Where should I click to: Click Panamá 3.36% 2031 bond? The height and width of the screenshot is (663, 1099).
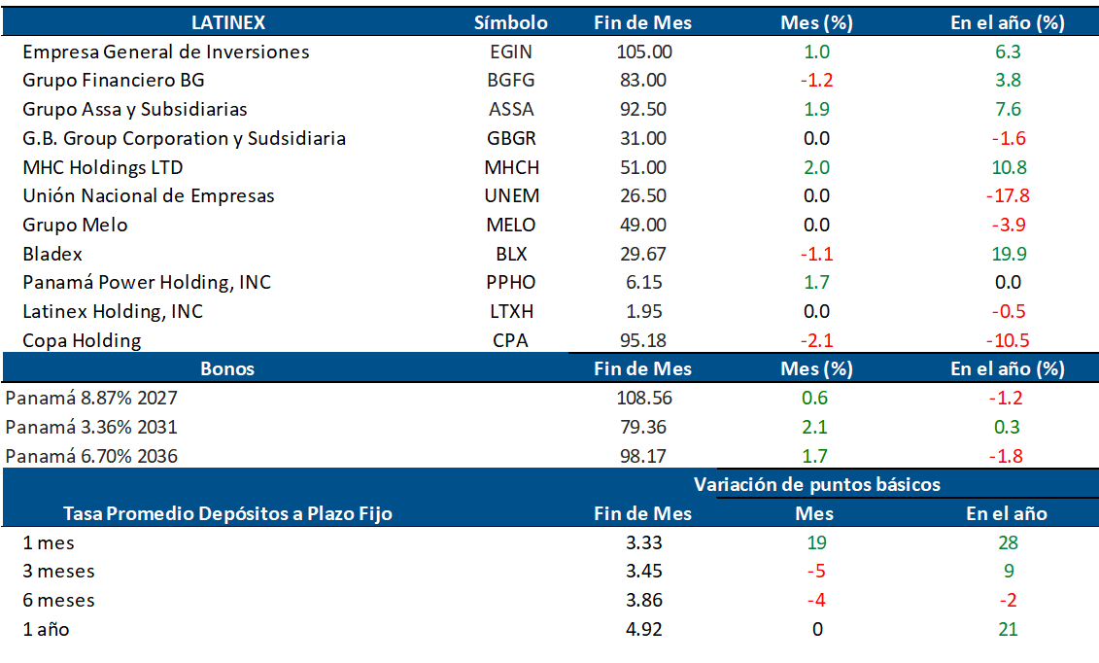point(91,427)
